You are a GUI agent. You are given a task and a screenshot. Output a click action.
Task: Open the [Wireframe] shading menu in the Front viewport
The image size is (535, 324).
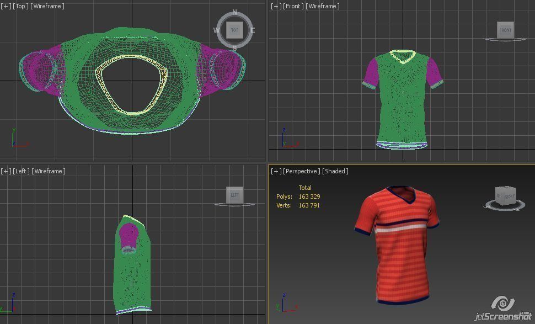pyautogui.click(x=323, y=6)
